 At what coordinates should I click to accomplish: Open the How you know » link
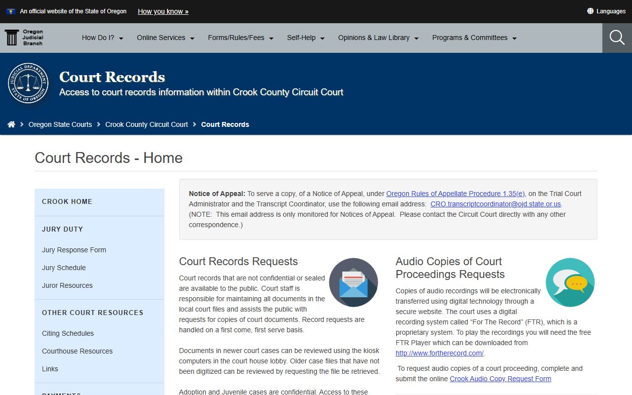click(x=163, y=11)
